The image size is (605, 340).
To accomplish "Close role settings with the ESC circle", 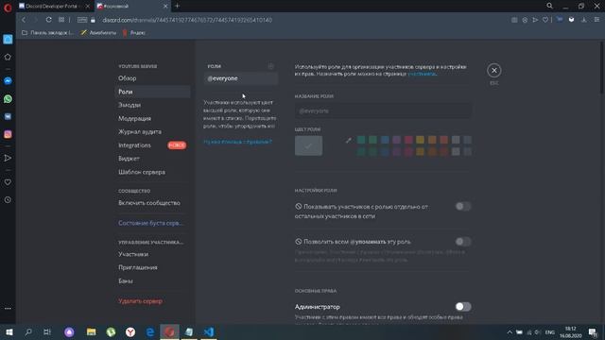I will click(493, 71).
